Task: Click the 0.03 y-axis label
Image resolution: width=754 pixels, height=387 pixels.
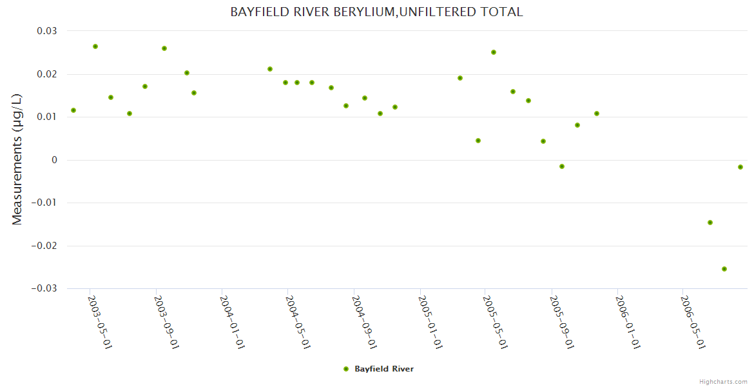Action: [45, 31]
